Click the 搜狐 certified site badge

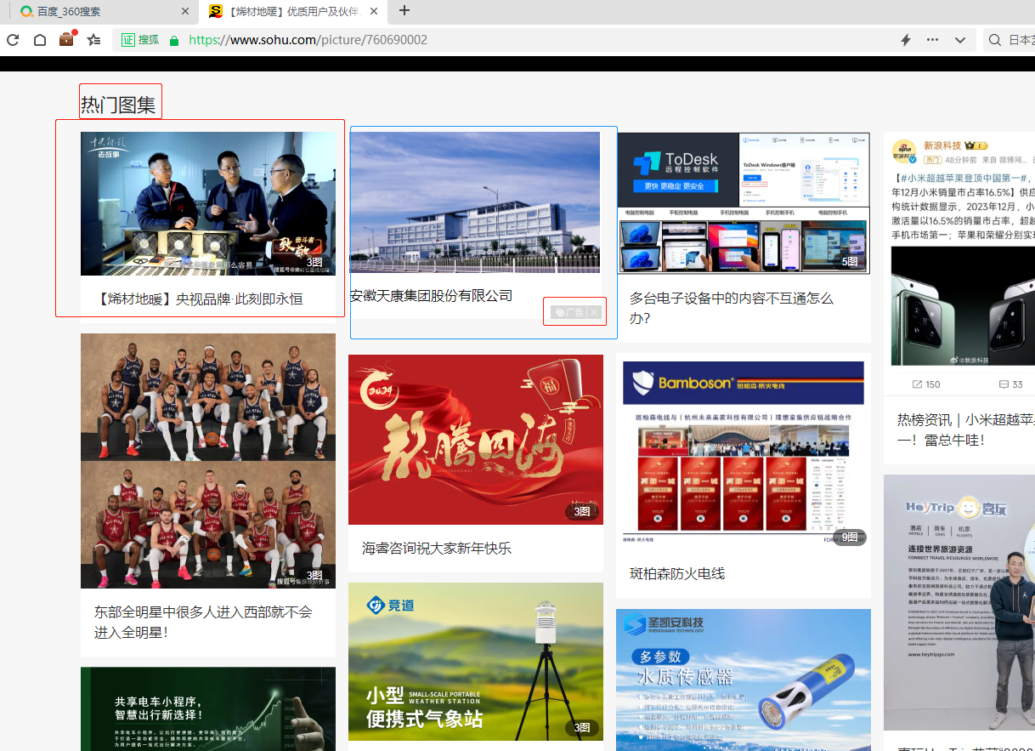[140, 40]
